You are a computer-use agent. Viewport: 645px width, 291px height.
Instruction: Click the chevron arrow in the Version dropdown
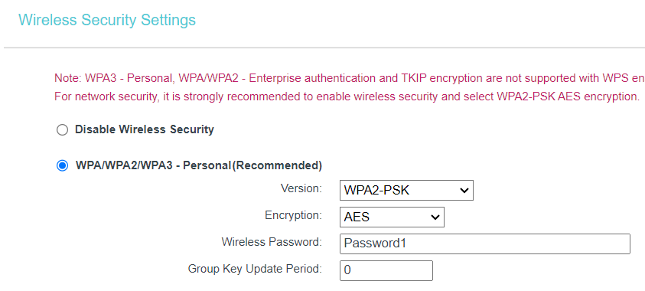[464, 191]
